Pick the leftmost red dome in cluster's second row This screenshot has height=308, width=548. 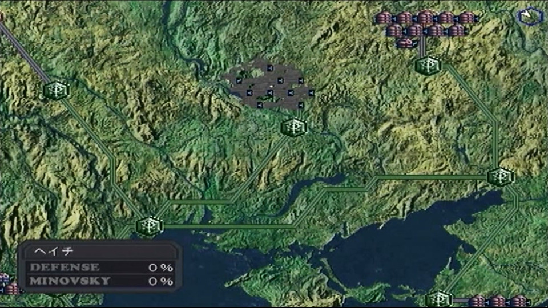(394, 30)
